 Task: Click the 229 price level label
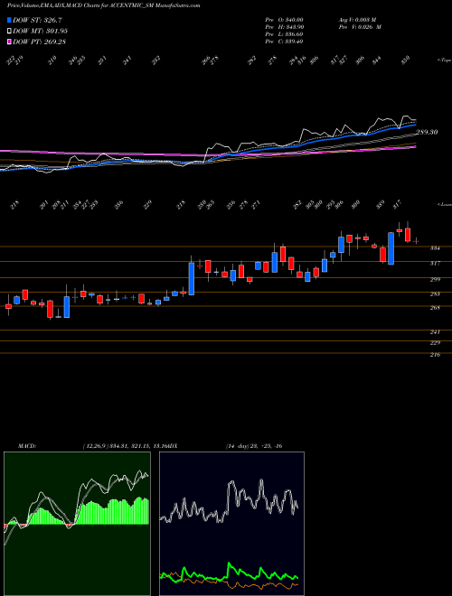435,343
